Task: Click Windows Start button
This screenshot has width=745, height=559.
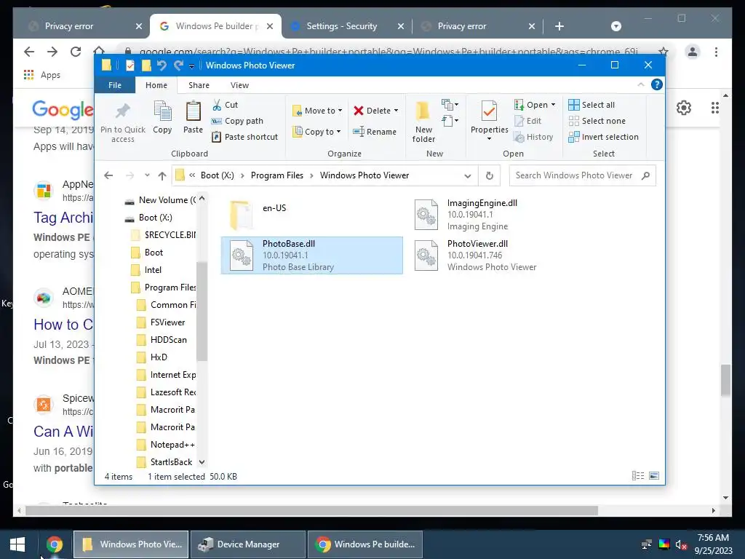Action: (x=17, y=544)
